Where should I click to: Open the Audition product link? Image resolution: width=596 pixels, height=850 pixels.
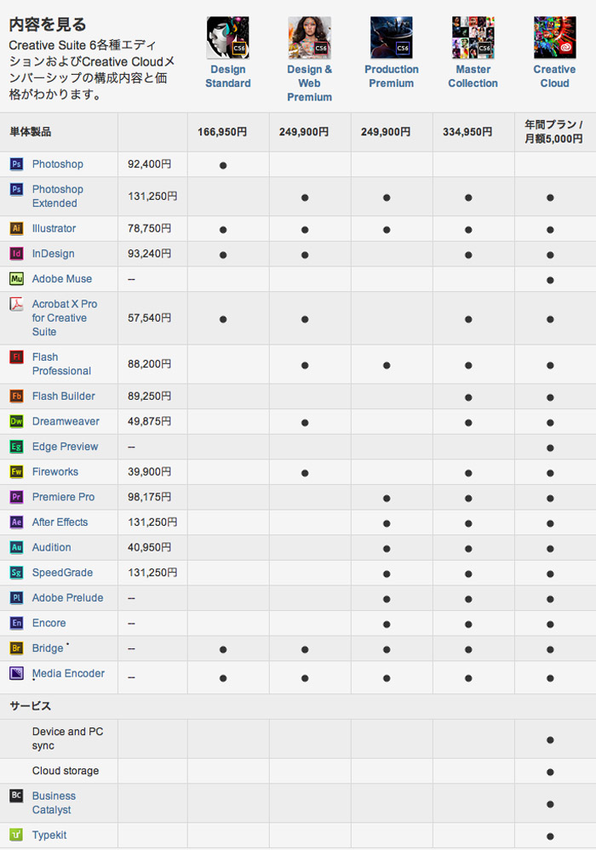pyautogui.click(x=52, y=547)
